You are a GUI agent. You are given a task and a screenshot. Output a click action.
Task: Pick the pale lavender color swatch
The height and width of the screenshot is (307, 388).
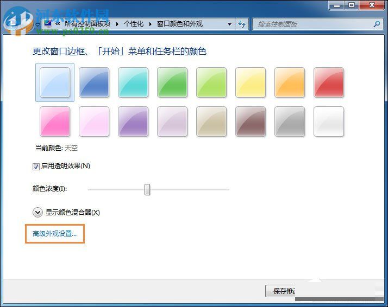172,121
